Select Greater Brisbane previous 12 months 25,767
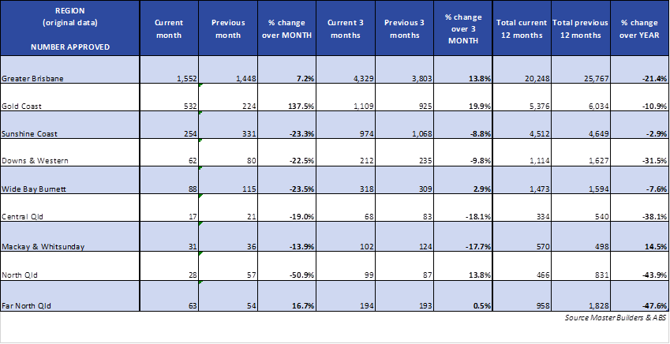Screen dimensions: 670x344 click(x=581, y=69)
